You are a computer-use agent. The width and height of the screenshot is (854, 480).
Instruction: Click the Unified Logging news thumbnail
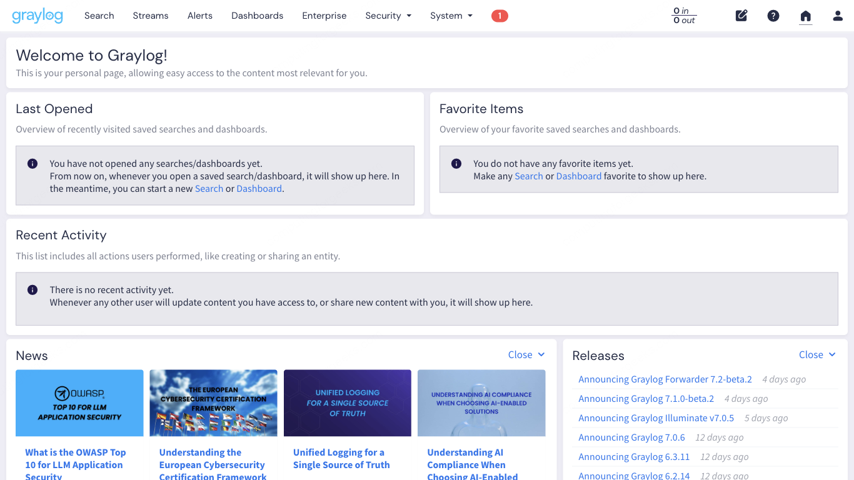pos(348,402)
